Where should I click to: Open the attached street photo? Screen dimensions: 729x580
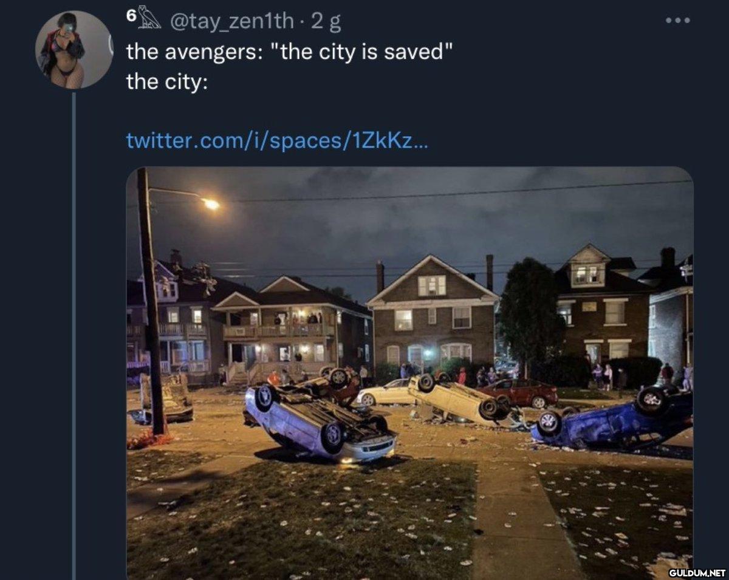(409, 373)
